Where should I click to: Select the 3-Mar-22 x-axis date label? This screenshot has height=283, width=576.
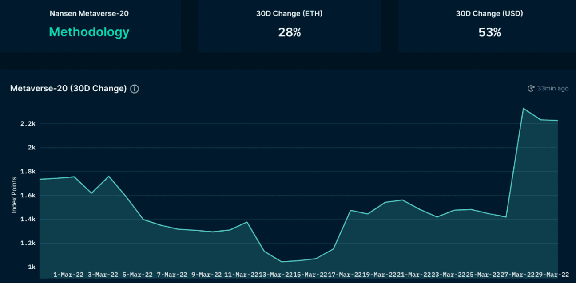click(103, 275)
